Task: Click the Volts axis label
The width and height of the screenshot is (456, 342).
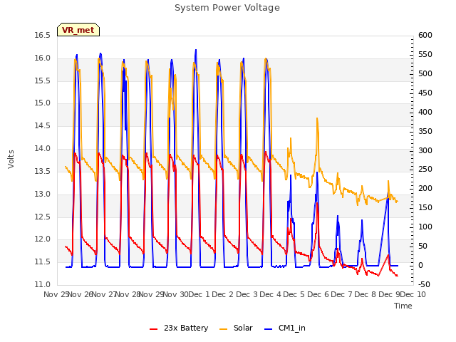Action: click(x=11, y=160)
